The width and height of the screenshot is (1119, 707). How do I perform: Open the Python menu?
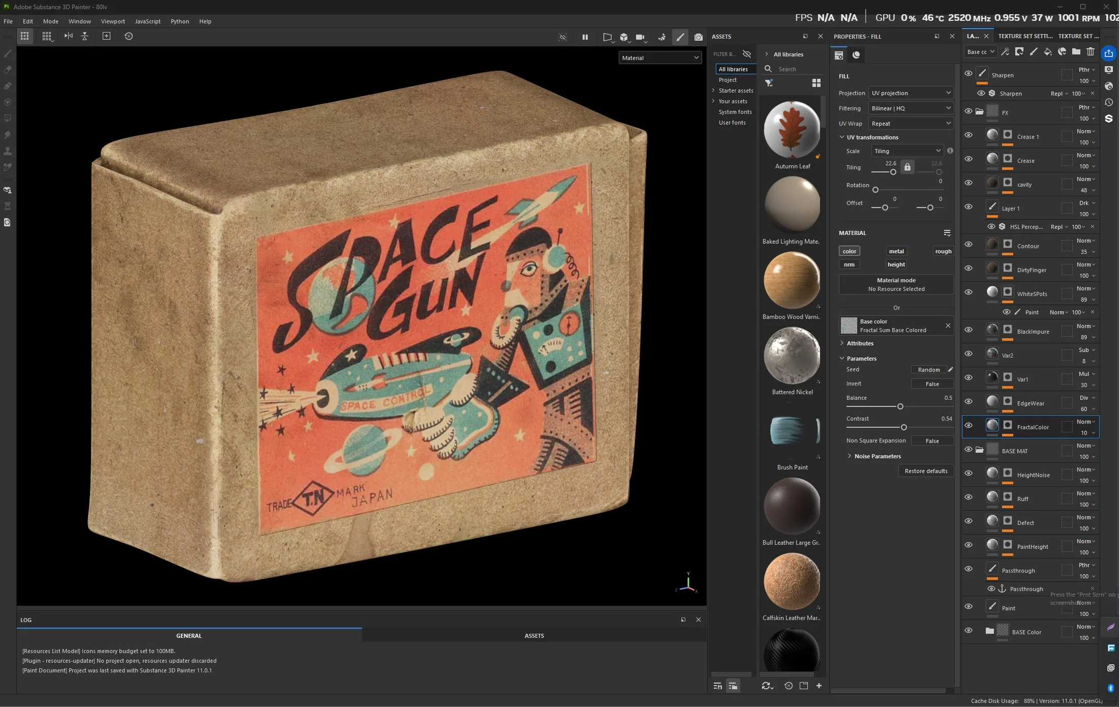(x=180, y=21)
